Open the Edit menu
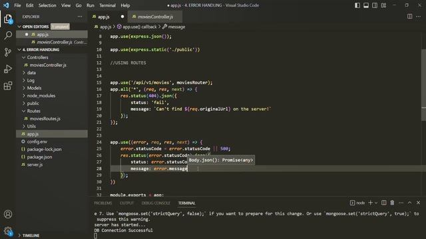The width and height of the screenshot is (426, 239). point(29,5)
